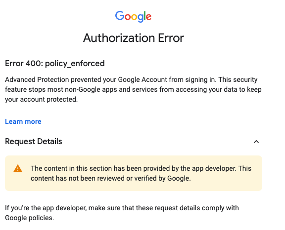Click the yellow letter o in the Google logo
This screenshot has width=285, height=230.
coord(134,17)
